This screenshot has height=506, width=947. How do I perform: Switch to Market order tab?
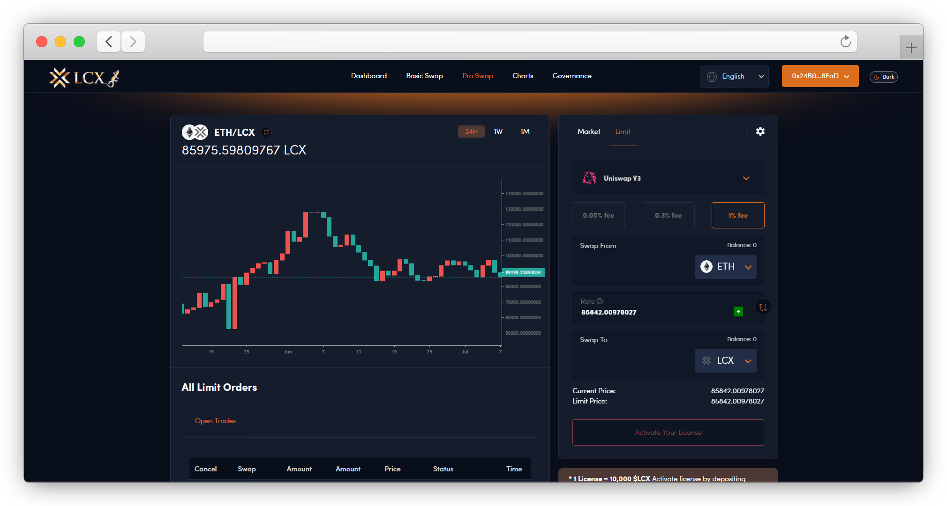point(589,132)
